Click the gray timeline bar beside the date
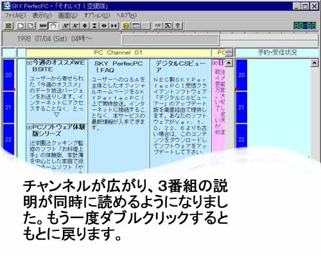Viewport: 321px width, 256px height. click(171, 40)
